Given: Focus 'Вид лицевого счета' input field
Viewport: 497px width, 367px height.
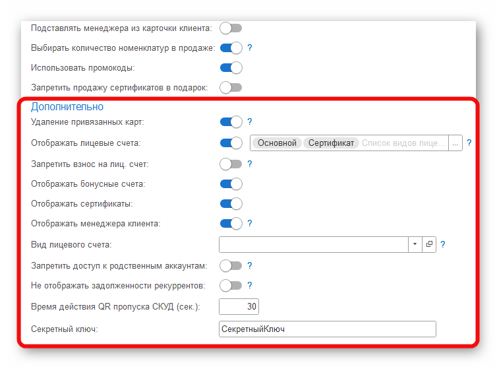Looking at the screenshot, I should click(x=314, y=244).
